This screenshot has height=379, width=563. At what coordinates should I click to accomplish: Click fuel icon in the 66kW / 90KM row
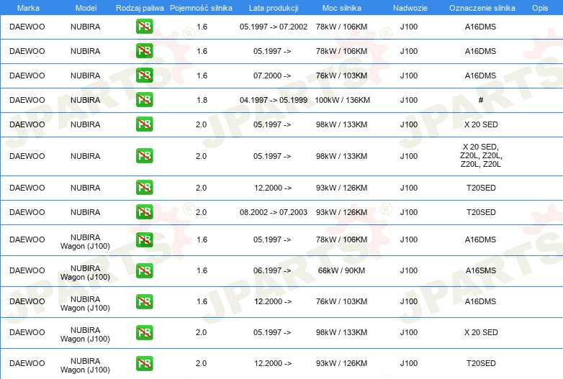[144, 270]
